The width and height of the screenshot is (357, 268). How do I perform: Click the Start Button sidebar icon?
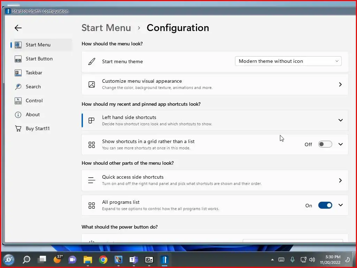tap(18, 59)
